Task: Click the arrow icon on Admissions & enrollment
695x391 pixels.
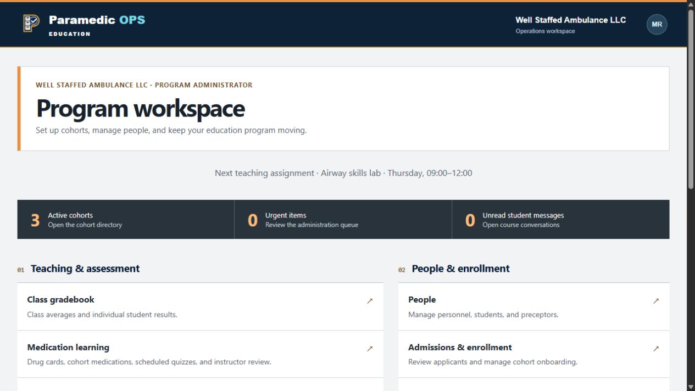Action: tap(656, 349)
